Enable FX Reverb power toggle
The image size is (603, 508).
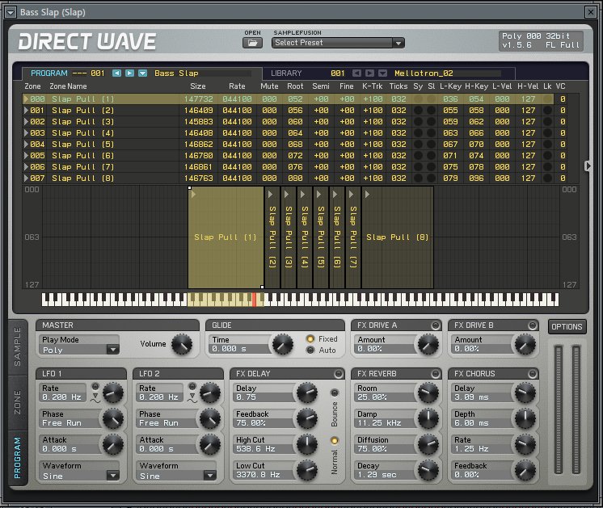point(436,374)
